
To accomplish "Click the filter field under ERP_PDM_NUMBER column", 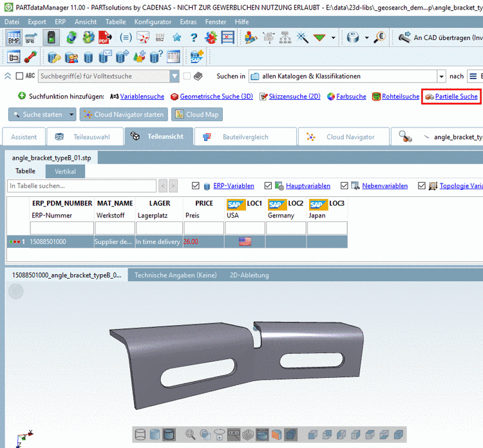I will (x=62, y=228).
